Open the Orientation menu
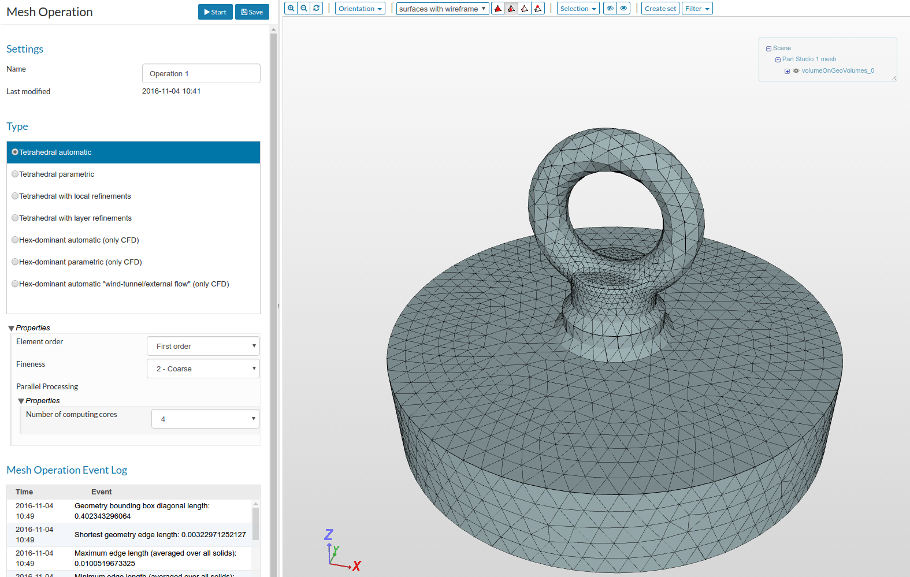910x577 pixels. point(359,9)
